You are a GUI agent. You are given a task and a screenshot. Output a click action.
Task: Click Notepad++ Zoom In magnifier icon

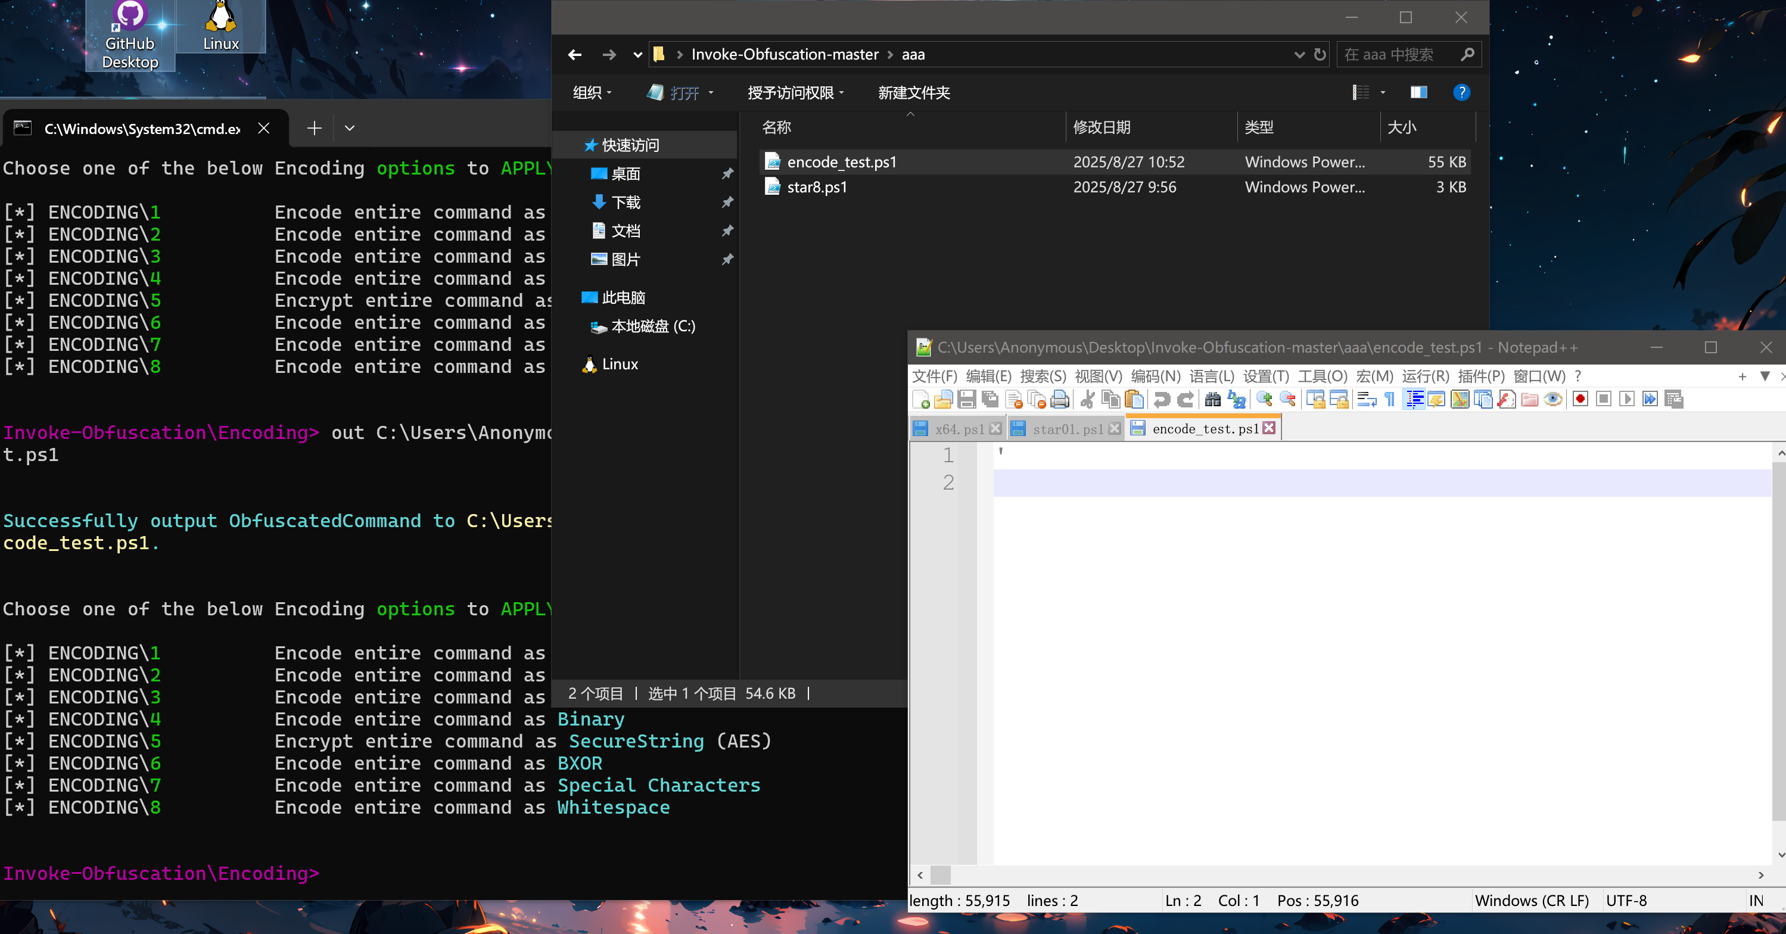pos(1264,400)
